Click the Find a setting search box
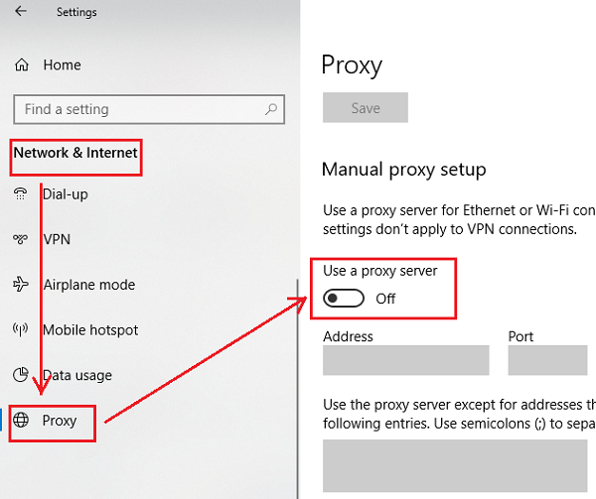Image resolution: width=596 pixels, height=499 pixels. click(139, 109)
